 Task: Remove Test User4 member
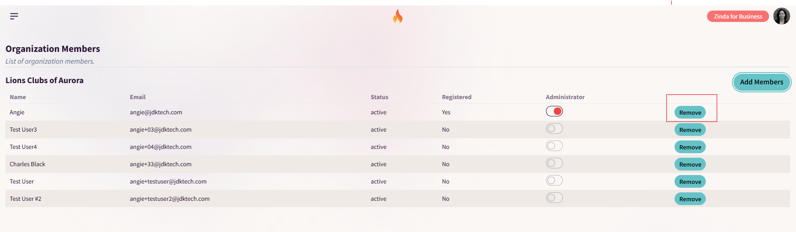(690, 147)
